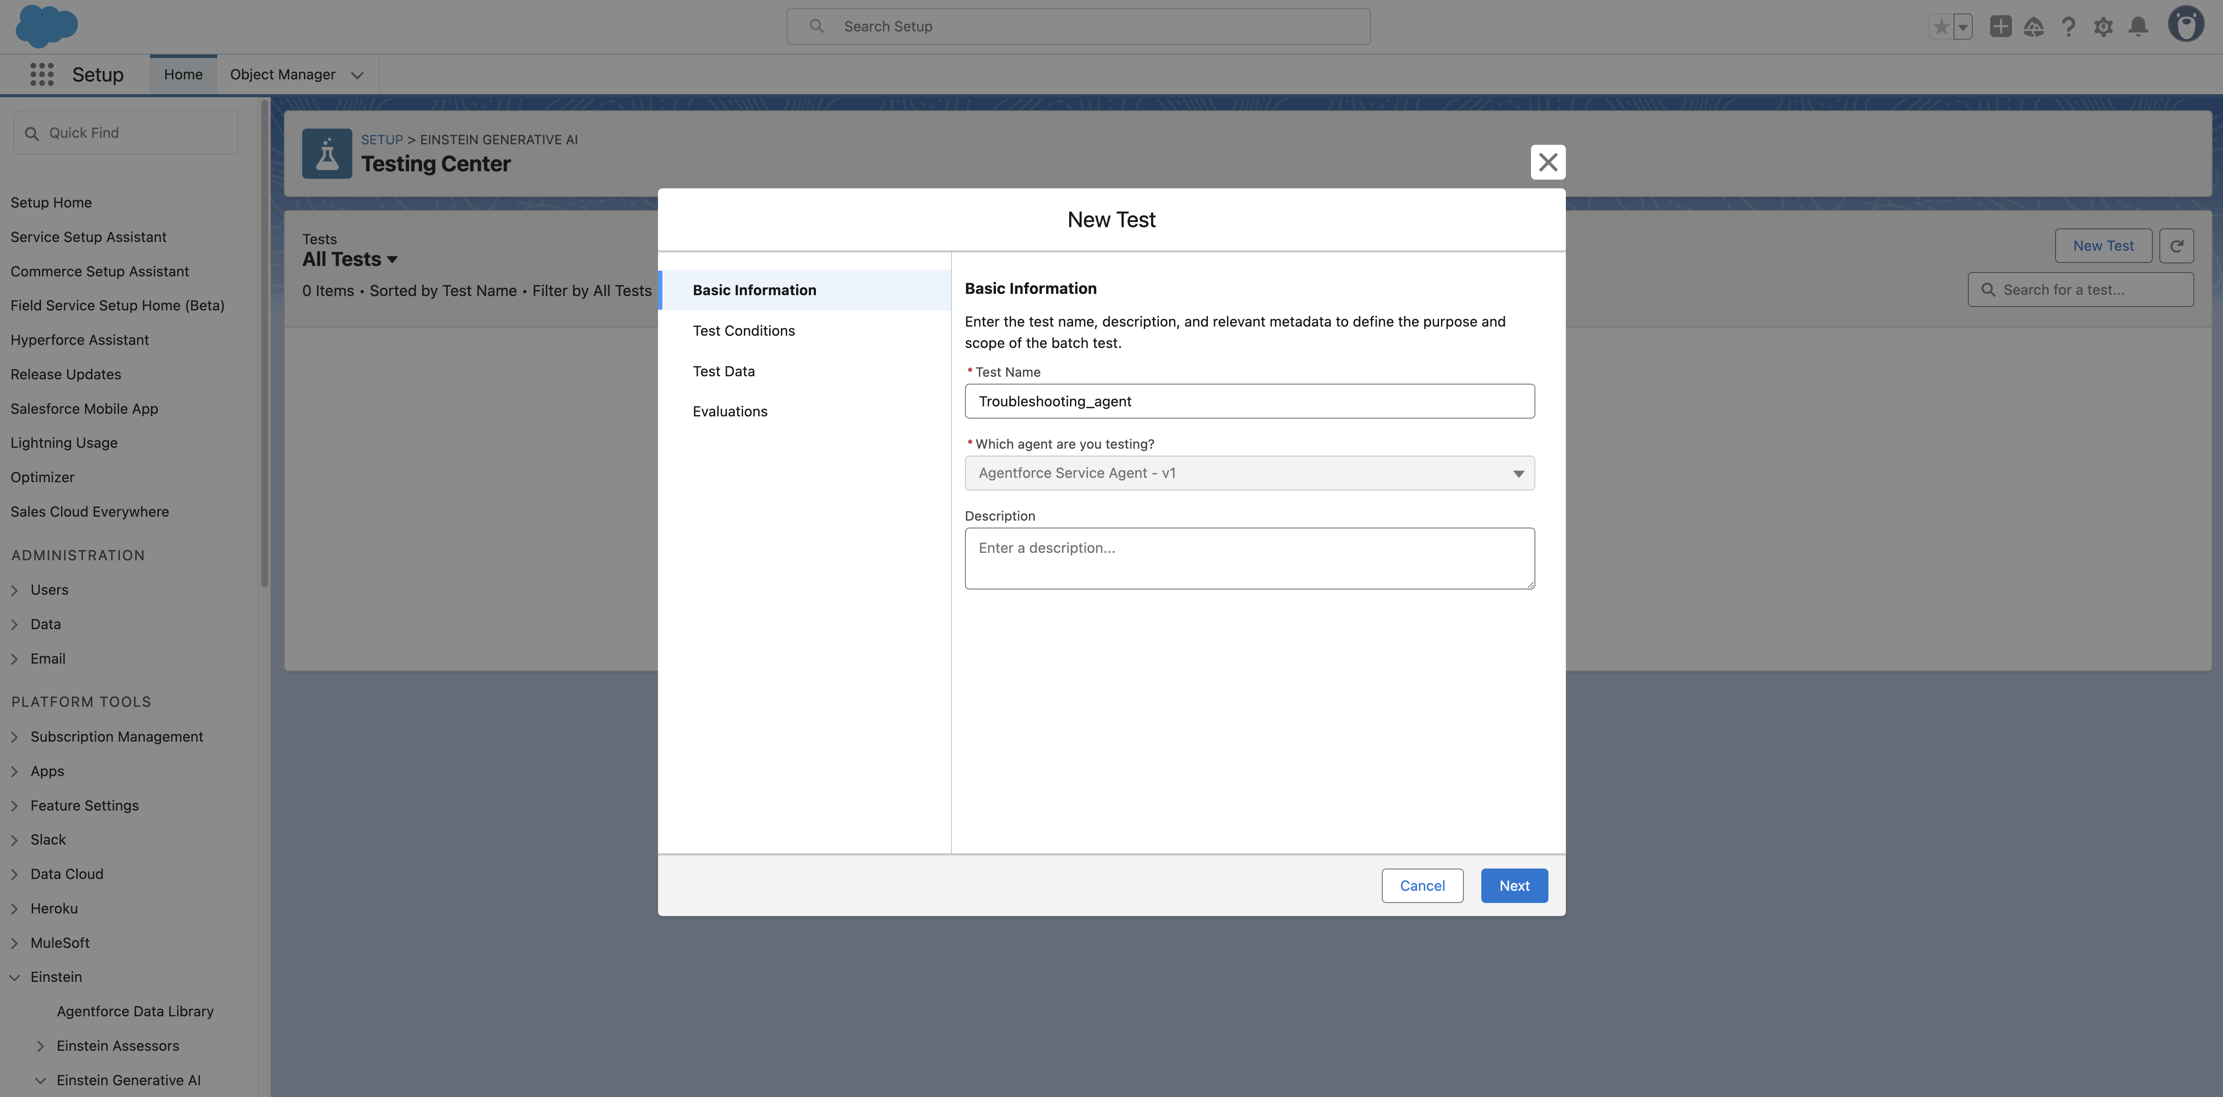Click the refresh tests icon button
This screenshot has width=2223, height=1097.
coord(2176,246)
